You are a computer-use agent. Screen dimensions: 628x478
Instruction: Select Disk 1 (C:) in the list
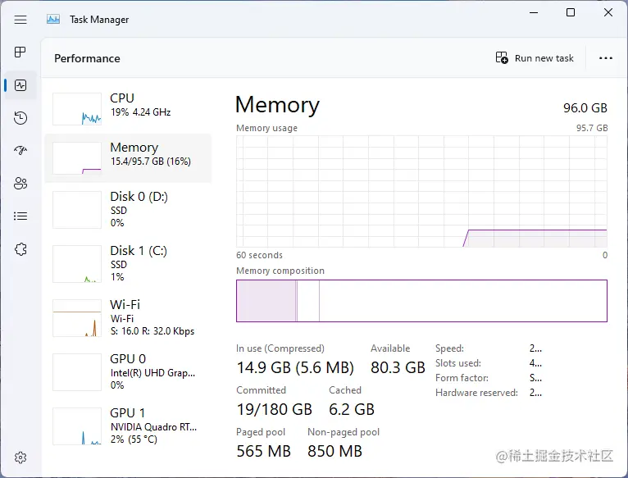click(128, 264)
